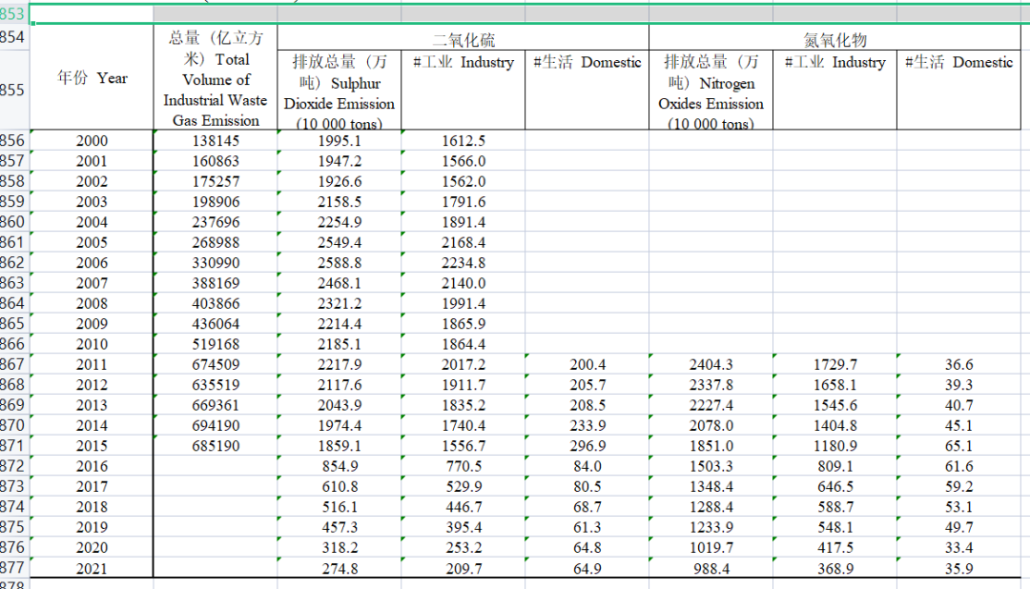Click the Total Volume of Industrial Waste Gas Emission header
This screenshot has width=1030, height=589.
pos(216,77)
